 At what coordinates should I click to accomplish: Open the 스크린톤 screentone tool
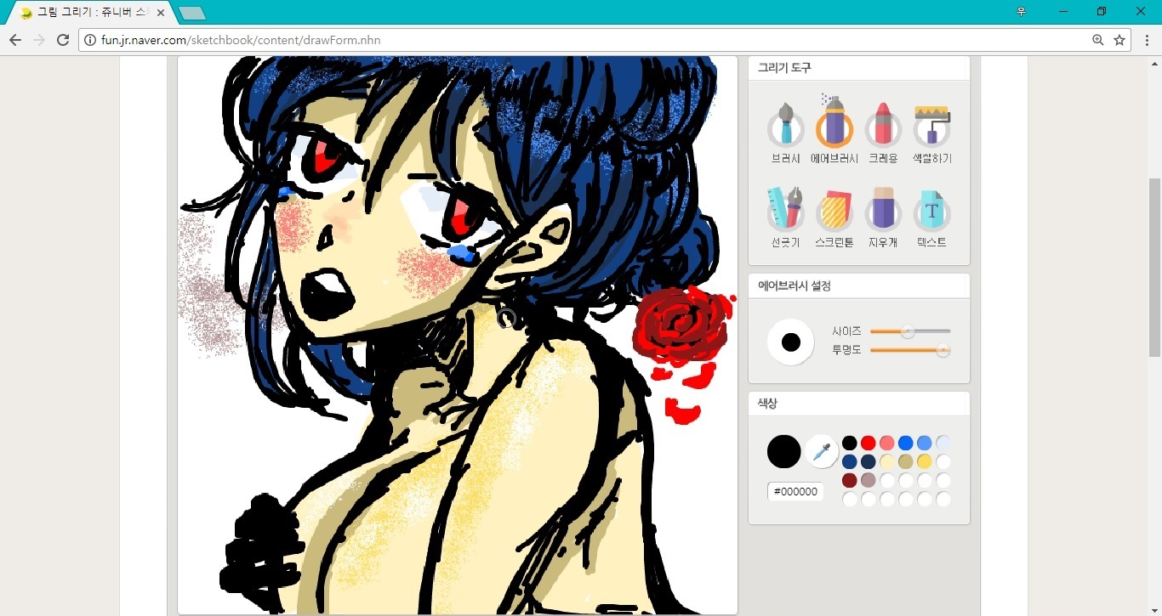[x=834, y=212]
